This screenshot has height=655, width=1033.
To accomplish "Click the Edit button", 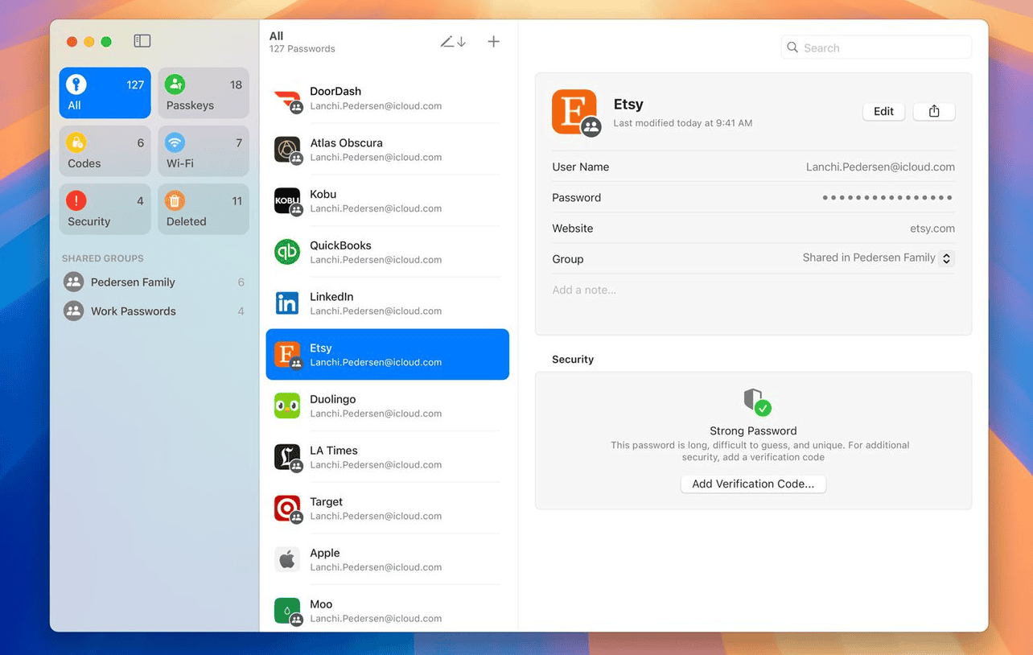I will pos(883,112).
